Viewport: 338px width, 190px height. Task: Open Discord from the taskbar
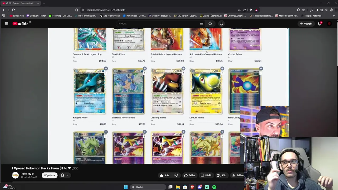(200, 187)
